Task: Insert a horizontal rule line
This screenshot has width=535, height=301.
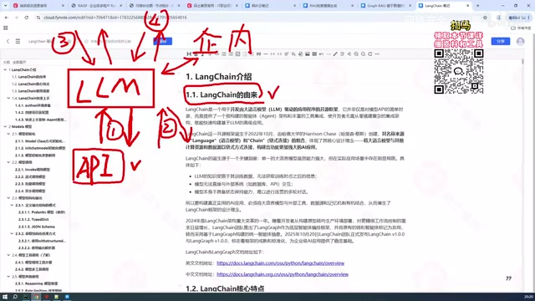Action: [266, 54]
